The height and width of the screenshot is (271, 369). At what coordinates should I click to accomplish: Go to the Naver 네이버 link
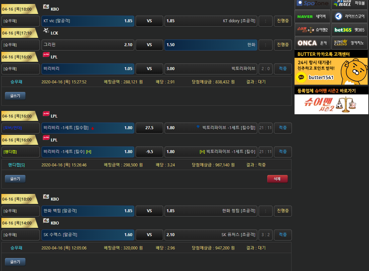tap(312, 16)
